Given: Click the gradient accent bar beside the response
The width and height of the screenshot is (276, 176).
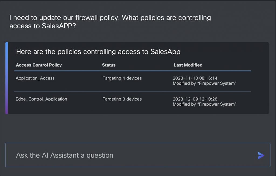Looking at the screenshot, I should pos(6,78).
